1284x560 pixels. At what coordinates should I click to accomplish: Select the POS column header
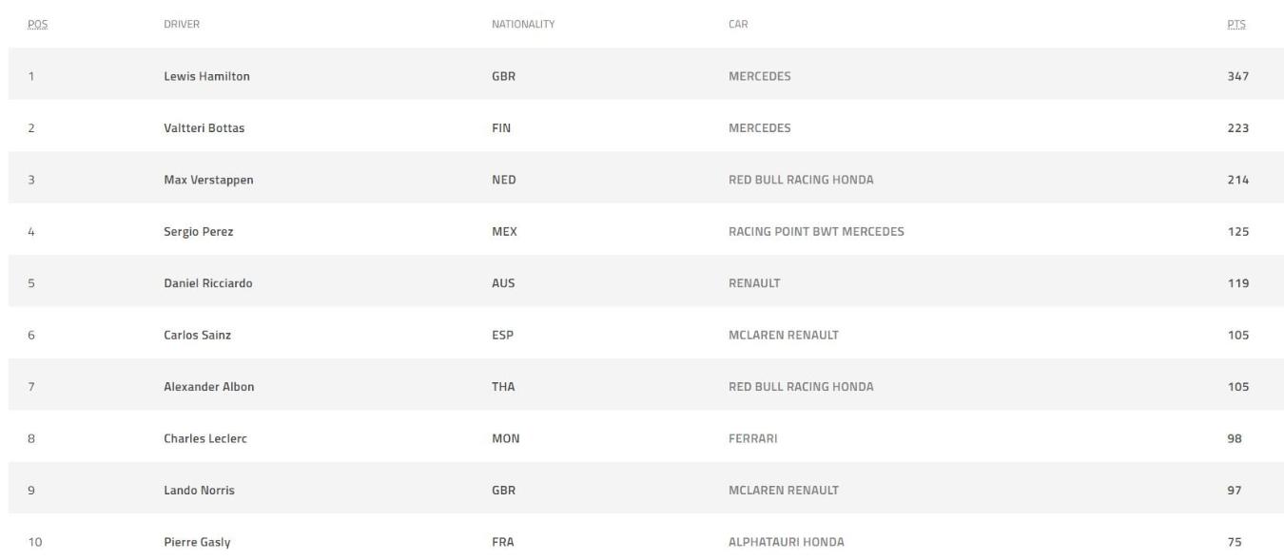click(38, 25)
